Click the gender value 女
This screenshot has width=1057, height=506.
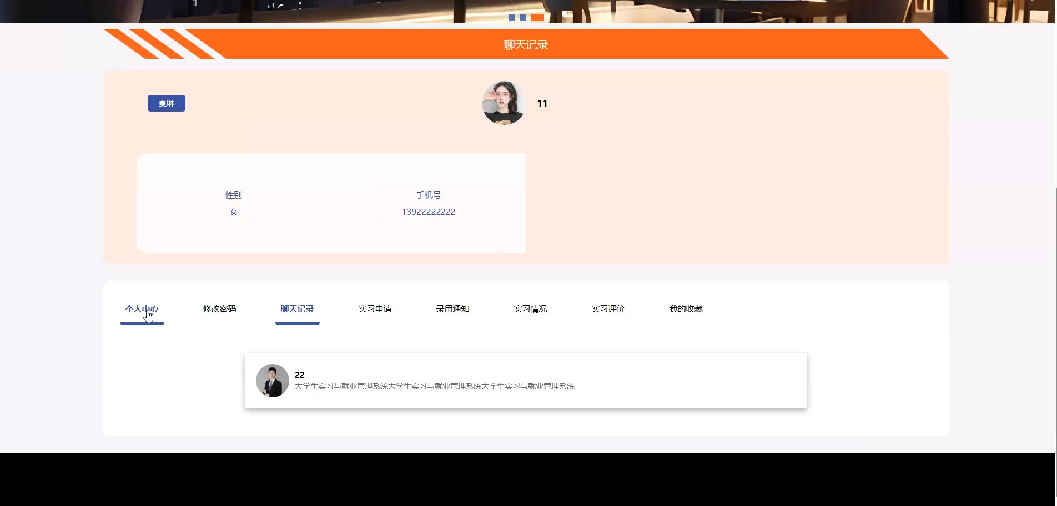click(x=234, y=212)
